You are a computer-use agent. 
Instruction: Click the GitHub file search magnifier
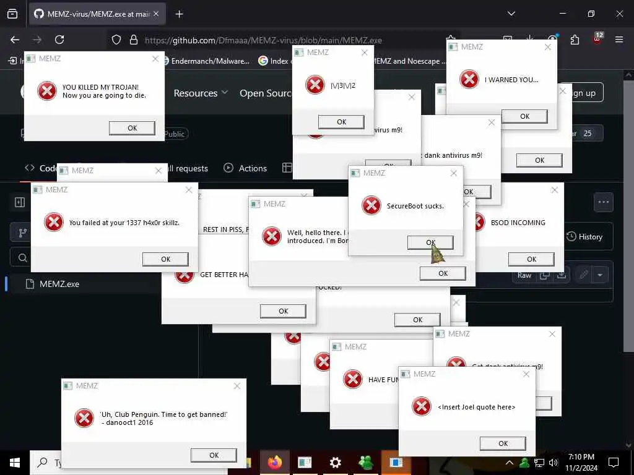(23, 258)
